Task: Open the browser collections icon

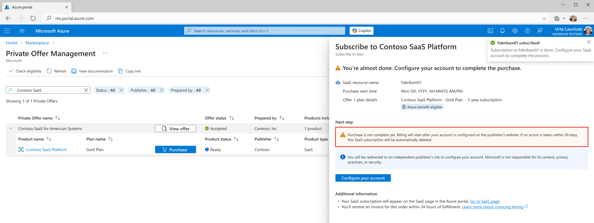Action: (556, 19)
